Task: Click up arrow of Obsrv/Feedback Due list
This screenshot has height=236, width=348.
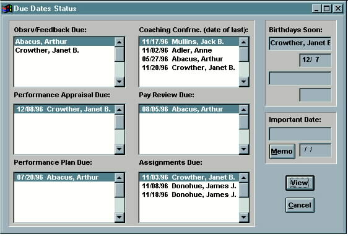Action: pos(120,42)
